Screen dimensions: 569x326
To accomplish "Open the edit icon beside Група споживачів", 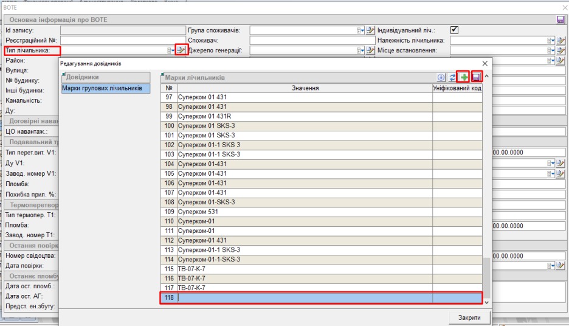I will (x=369, y=30).
